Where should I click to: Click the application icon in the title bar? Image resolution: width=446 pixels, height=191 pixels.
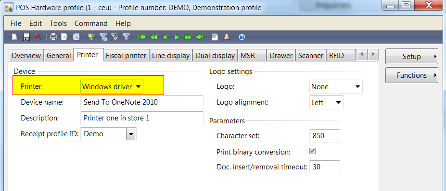(8, 8)
